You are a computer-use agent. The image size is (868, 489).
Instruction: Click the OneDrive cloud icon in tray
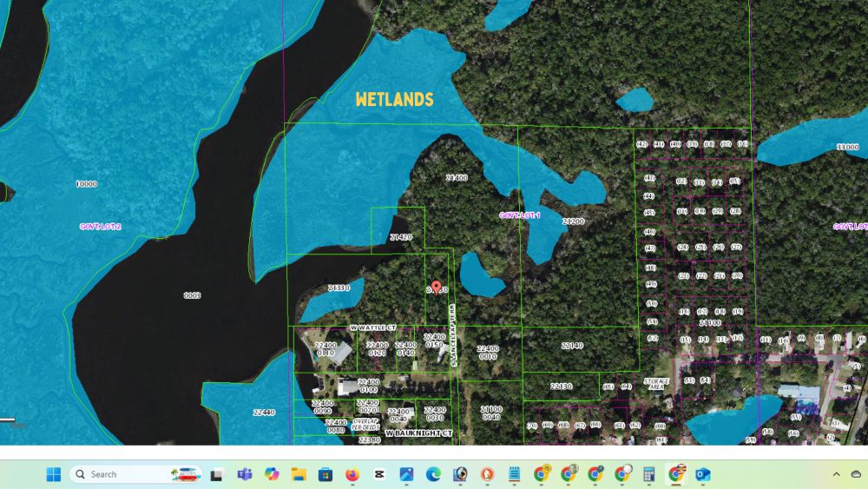click(856, 474)
